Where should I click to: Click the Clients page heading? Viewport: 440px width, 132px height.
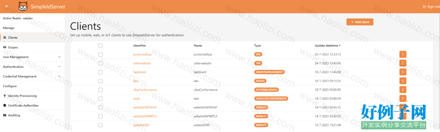pos(85,26)
